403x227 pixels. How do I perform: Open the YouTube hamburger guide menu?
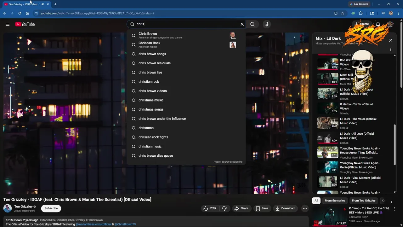pyautogui.click(x=8, y=24)
